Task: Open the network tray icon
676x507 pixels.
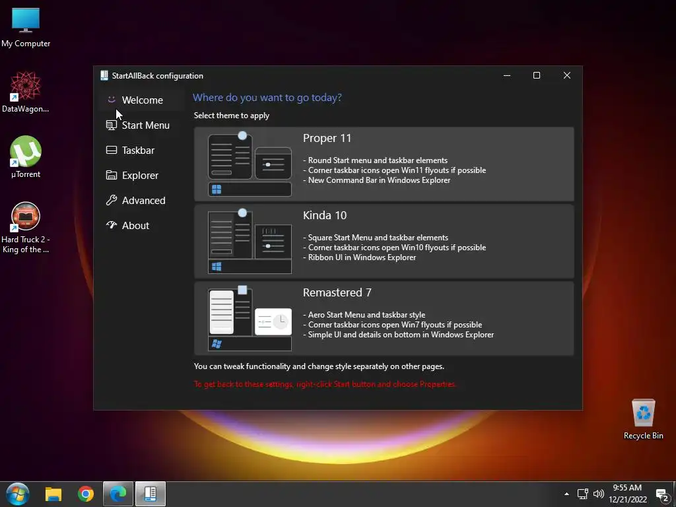Action: click(x=583, y=494)
